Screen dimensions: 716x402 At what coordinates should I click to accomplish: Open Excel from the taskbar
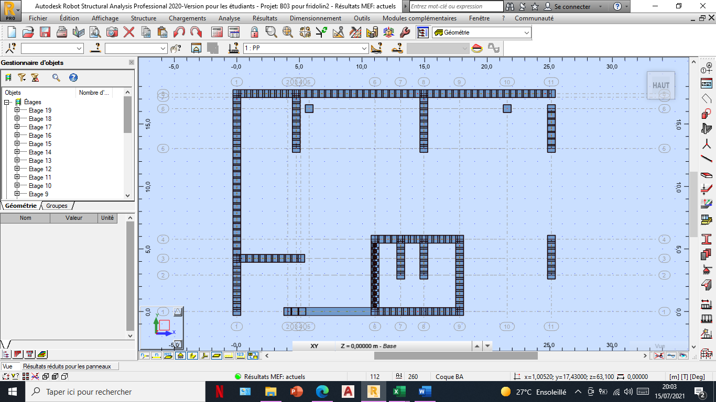399,392
